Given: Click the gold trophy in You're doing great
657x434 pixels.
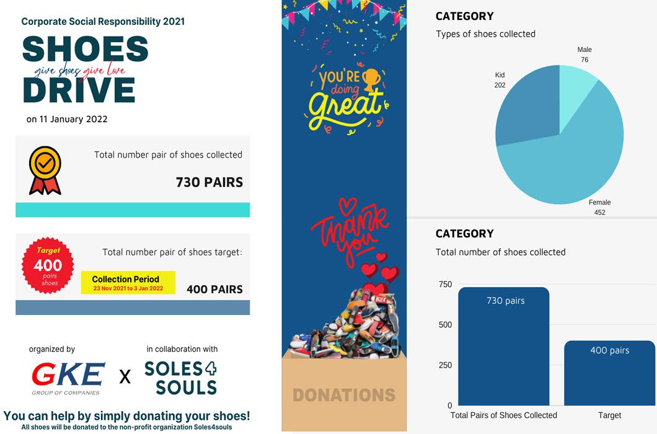Looking at the screenshot, I should click(371, 80).
